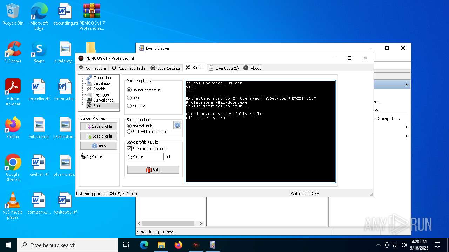The image size is (449, 252).
Task: Select MyProfile in profiles list
Action: pos(92,156)
